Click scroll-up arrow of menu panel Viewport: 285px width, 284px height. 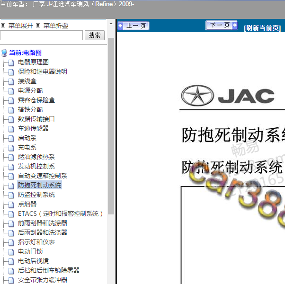pyautogui.click(x=111, y=24)
